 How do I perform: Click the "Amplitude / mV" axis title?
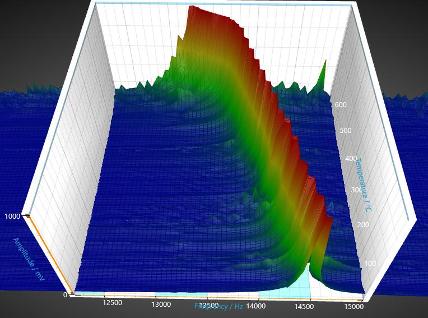point(30,259)
